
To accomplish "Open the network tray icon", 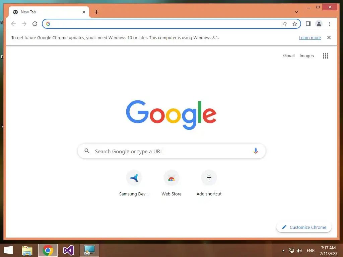I will click(291, 251).
